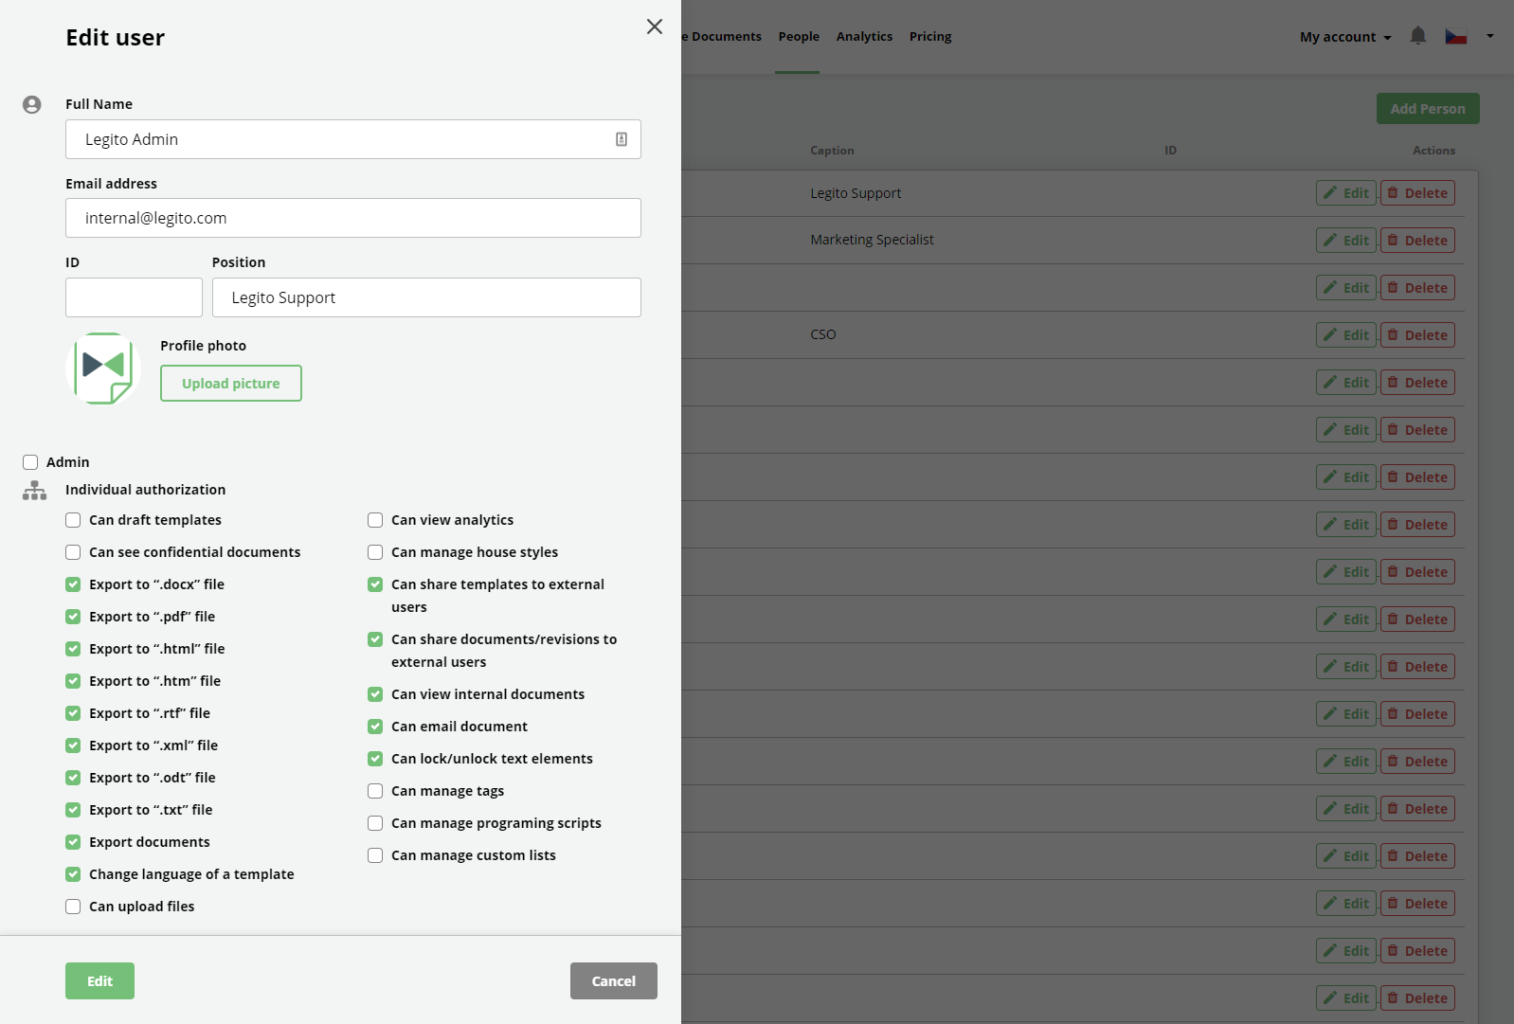Viewport: 1514px width, 1024px height.
Task: Open the Pricing tab
Action: [930, 37]
